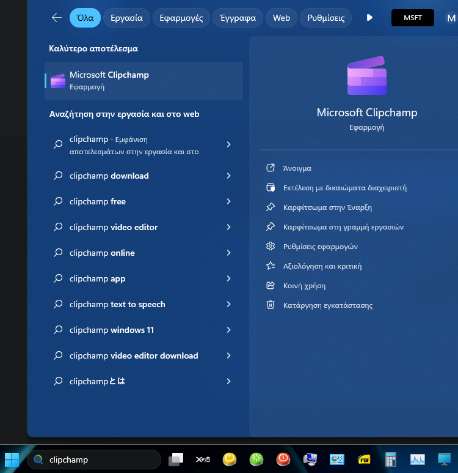Screen dimensions: 458x473
Task: Open the ID card style taskbar icon
Action: click(336, 460)
